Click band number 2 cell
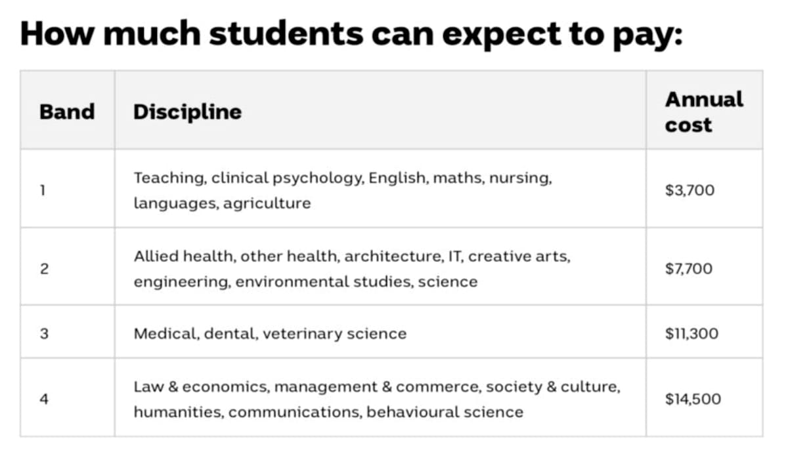 44,268
